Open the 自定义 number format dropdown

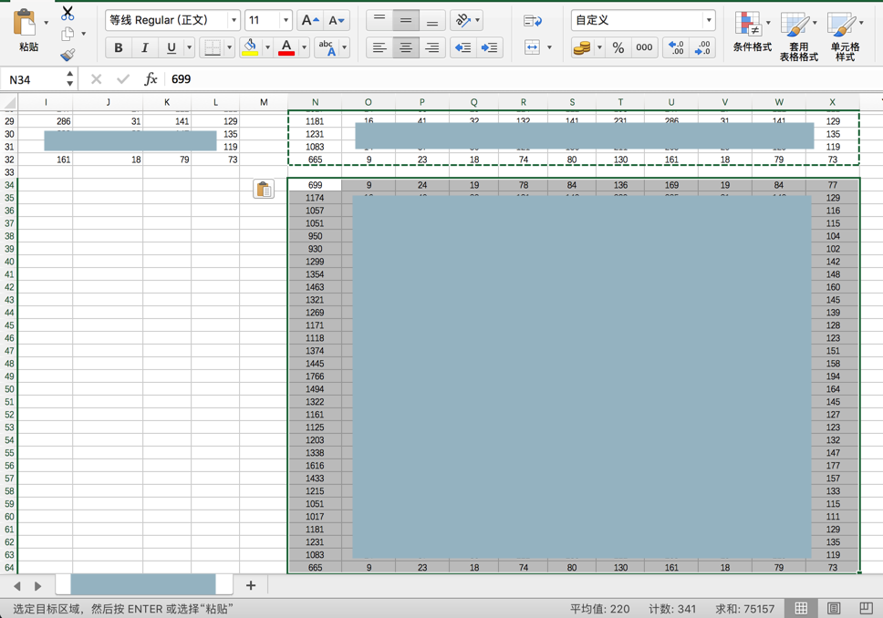tap(709, 20)
